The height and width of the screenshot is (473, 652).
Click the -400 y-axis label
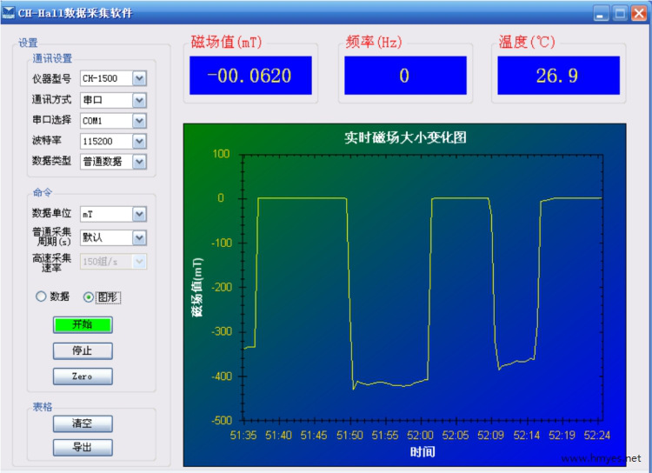tap(222, 376)
